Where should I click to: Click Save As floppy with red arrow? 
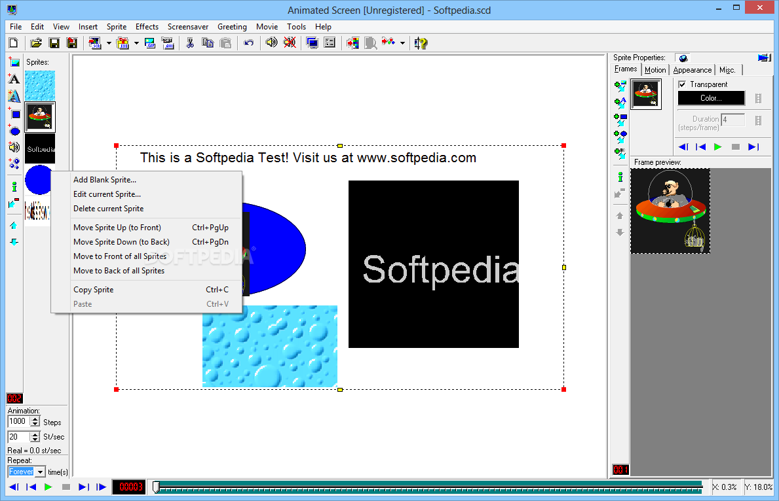coord(72,43)
